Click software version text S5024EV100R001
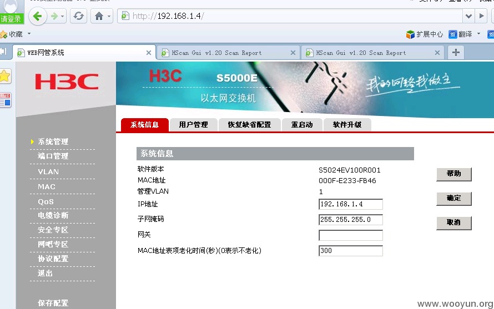Viewport: 494px width, 309px height. [349, 170]
